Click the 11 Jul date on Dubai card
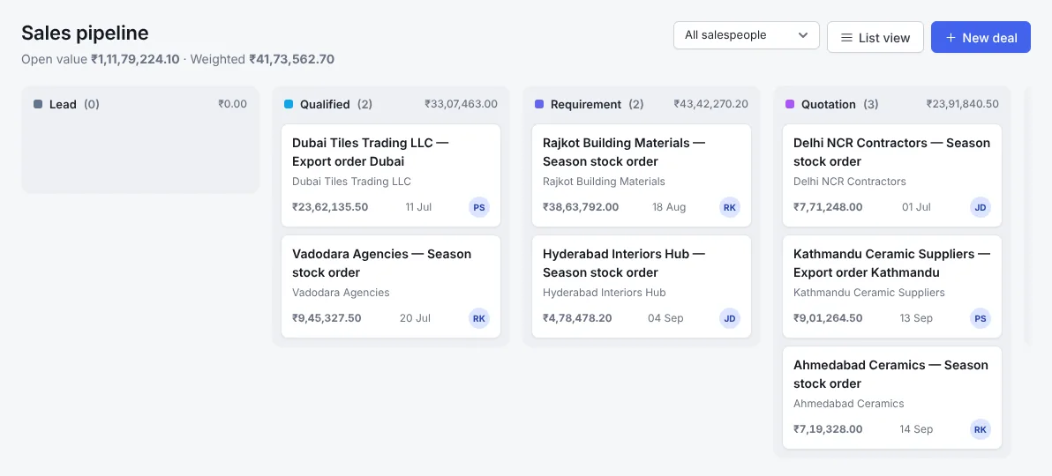 pos(418,207)
